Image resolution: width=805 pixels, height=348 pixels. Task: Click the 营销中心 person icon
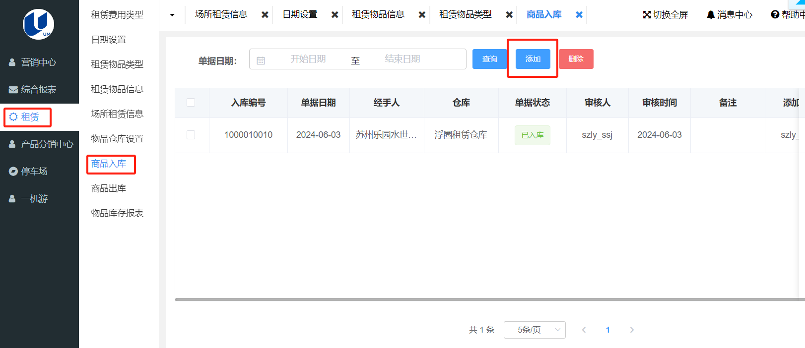(x=12, y=62)
